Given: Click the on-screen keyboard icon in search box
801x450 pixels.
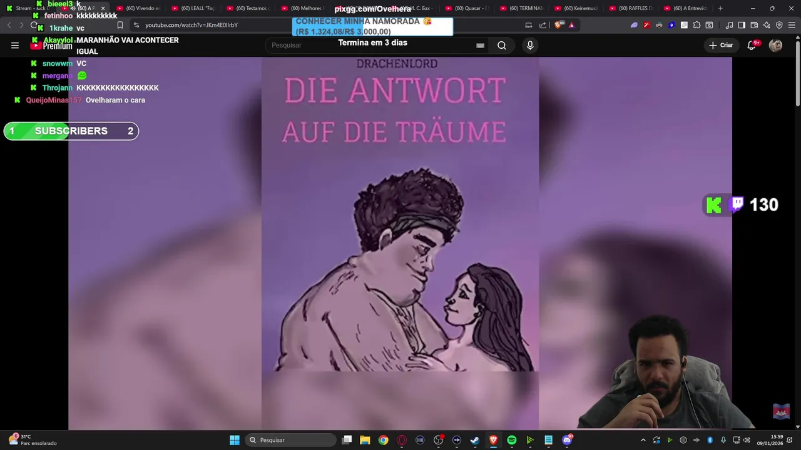Looking at the screenshot, I should (480, 45).
